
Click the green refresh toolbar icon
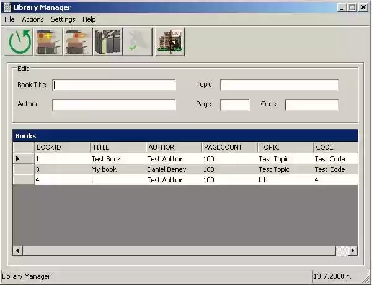tap(19, 42)
